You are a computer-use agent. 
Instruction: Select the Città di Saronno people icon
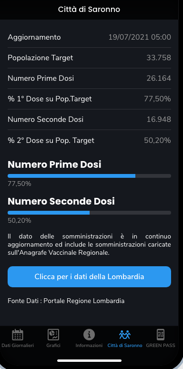(x=125, y=335)
